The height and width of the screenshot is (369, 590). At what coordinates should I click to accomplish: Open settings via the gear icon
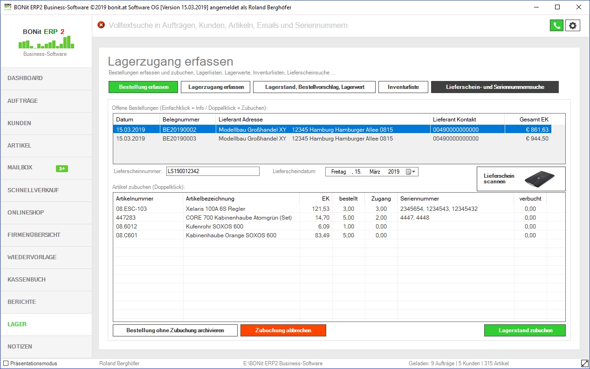point(573,26)
